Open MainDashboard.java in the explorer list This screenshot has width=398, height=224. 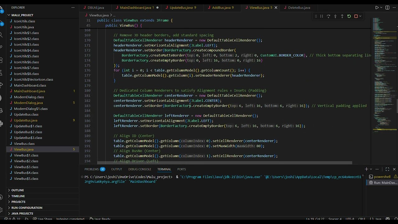[30, 91]
